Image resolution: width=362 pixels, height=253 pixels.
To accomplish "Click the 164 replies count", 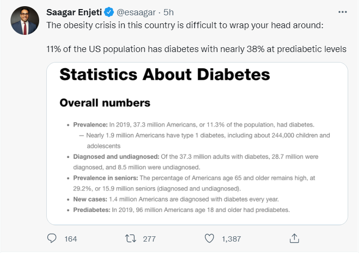I will (x=71, y=239).
